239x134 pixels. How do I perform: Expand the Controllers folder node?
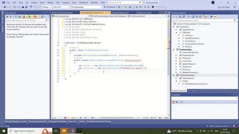(x=176, y=61)
